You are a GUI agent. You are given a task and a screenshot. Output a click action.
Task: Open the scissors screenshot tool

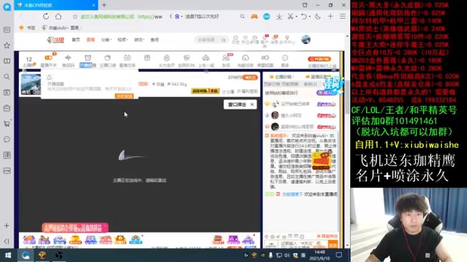click(x=290, y=17)
